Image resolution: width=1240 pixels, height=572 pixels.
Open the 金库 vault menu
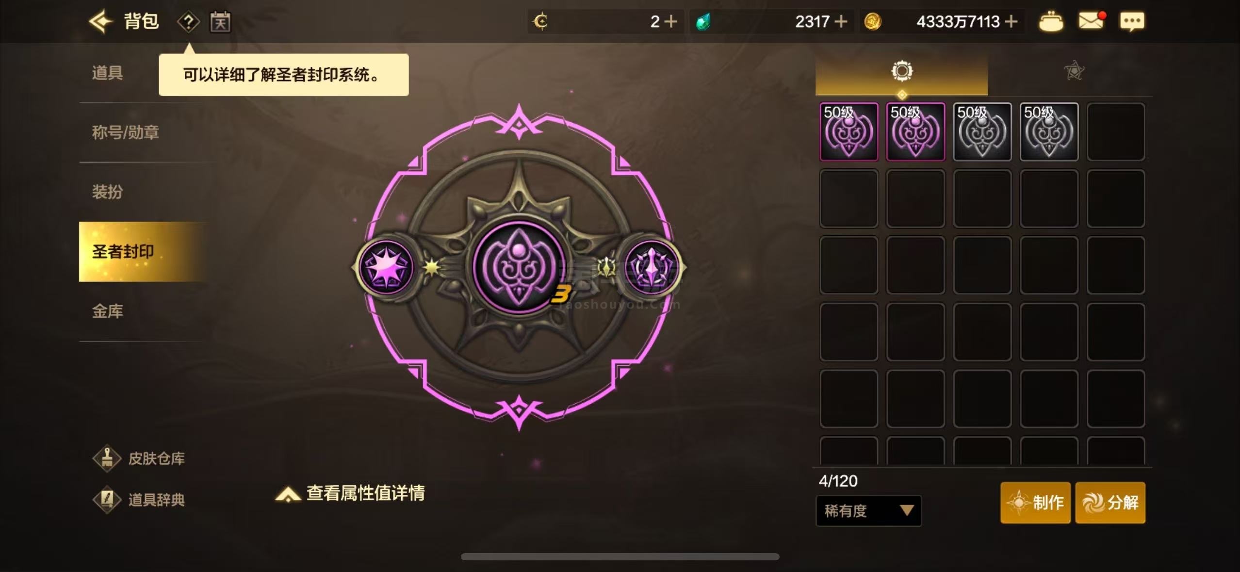click(x=108, y=311)
